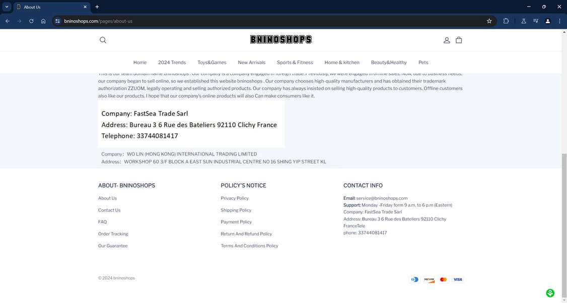
Task: View site information icon in address bar
Action: 57,21
